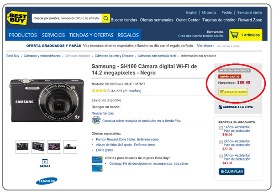Click the Store Pickup Plus icon
Viewport: 274px width, 193px height.
[96, 121]
